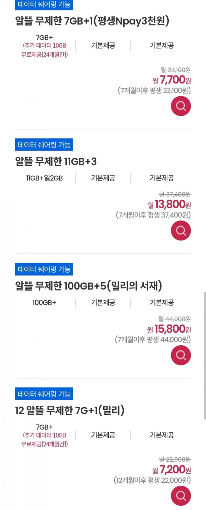The width and height of the screenshot is (206, 510).
Task: Click the 11GB+일2GB data allowance text
Action: 45,178
